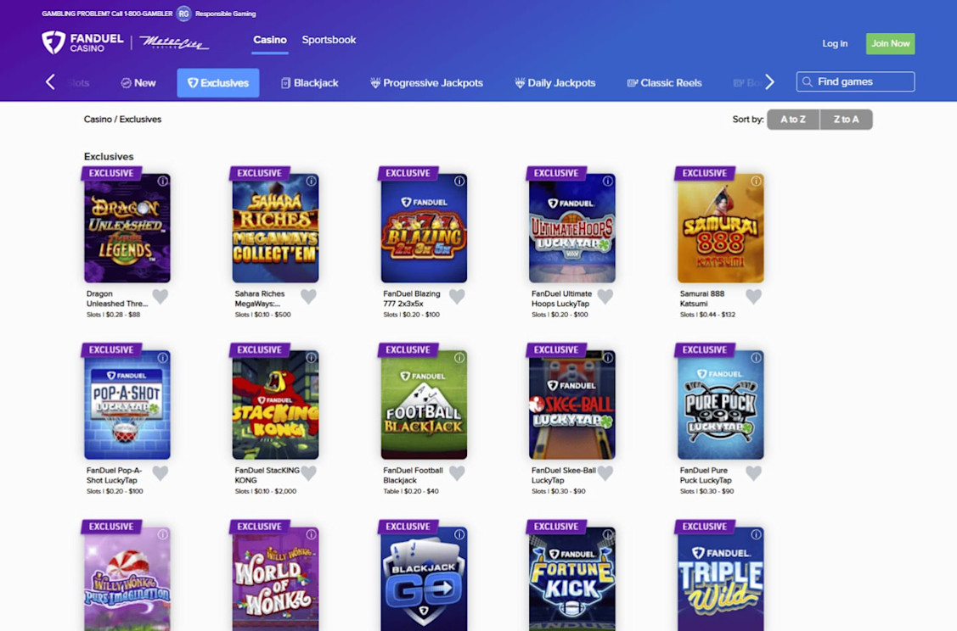Favorite Samurai 888 Katsumi with heart

click(x=753, y=296)
